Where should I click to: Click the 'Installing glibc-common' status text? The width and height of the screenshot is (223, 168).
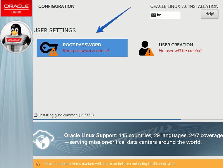click(67, 115)
